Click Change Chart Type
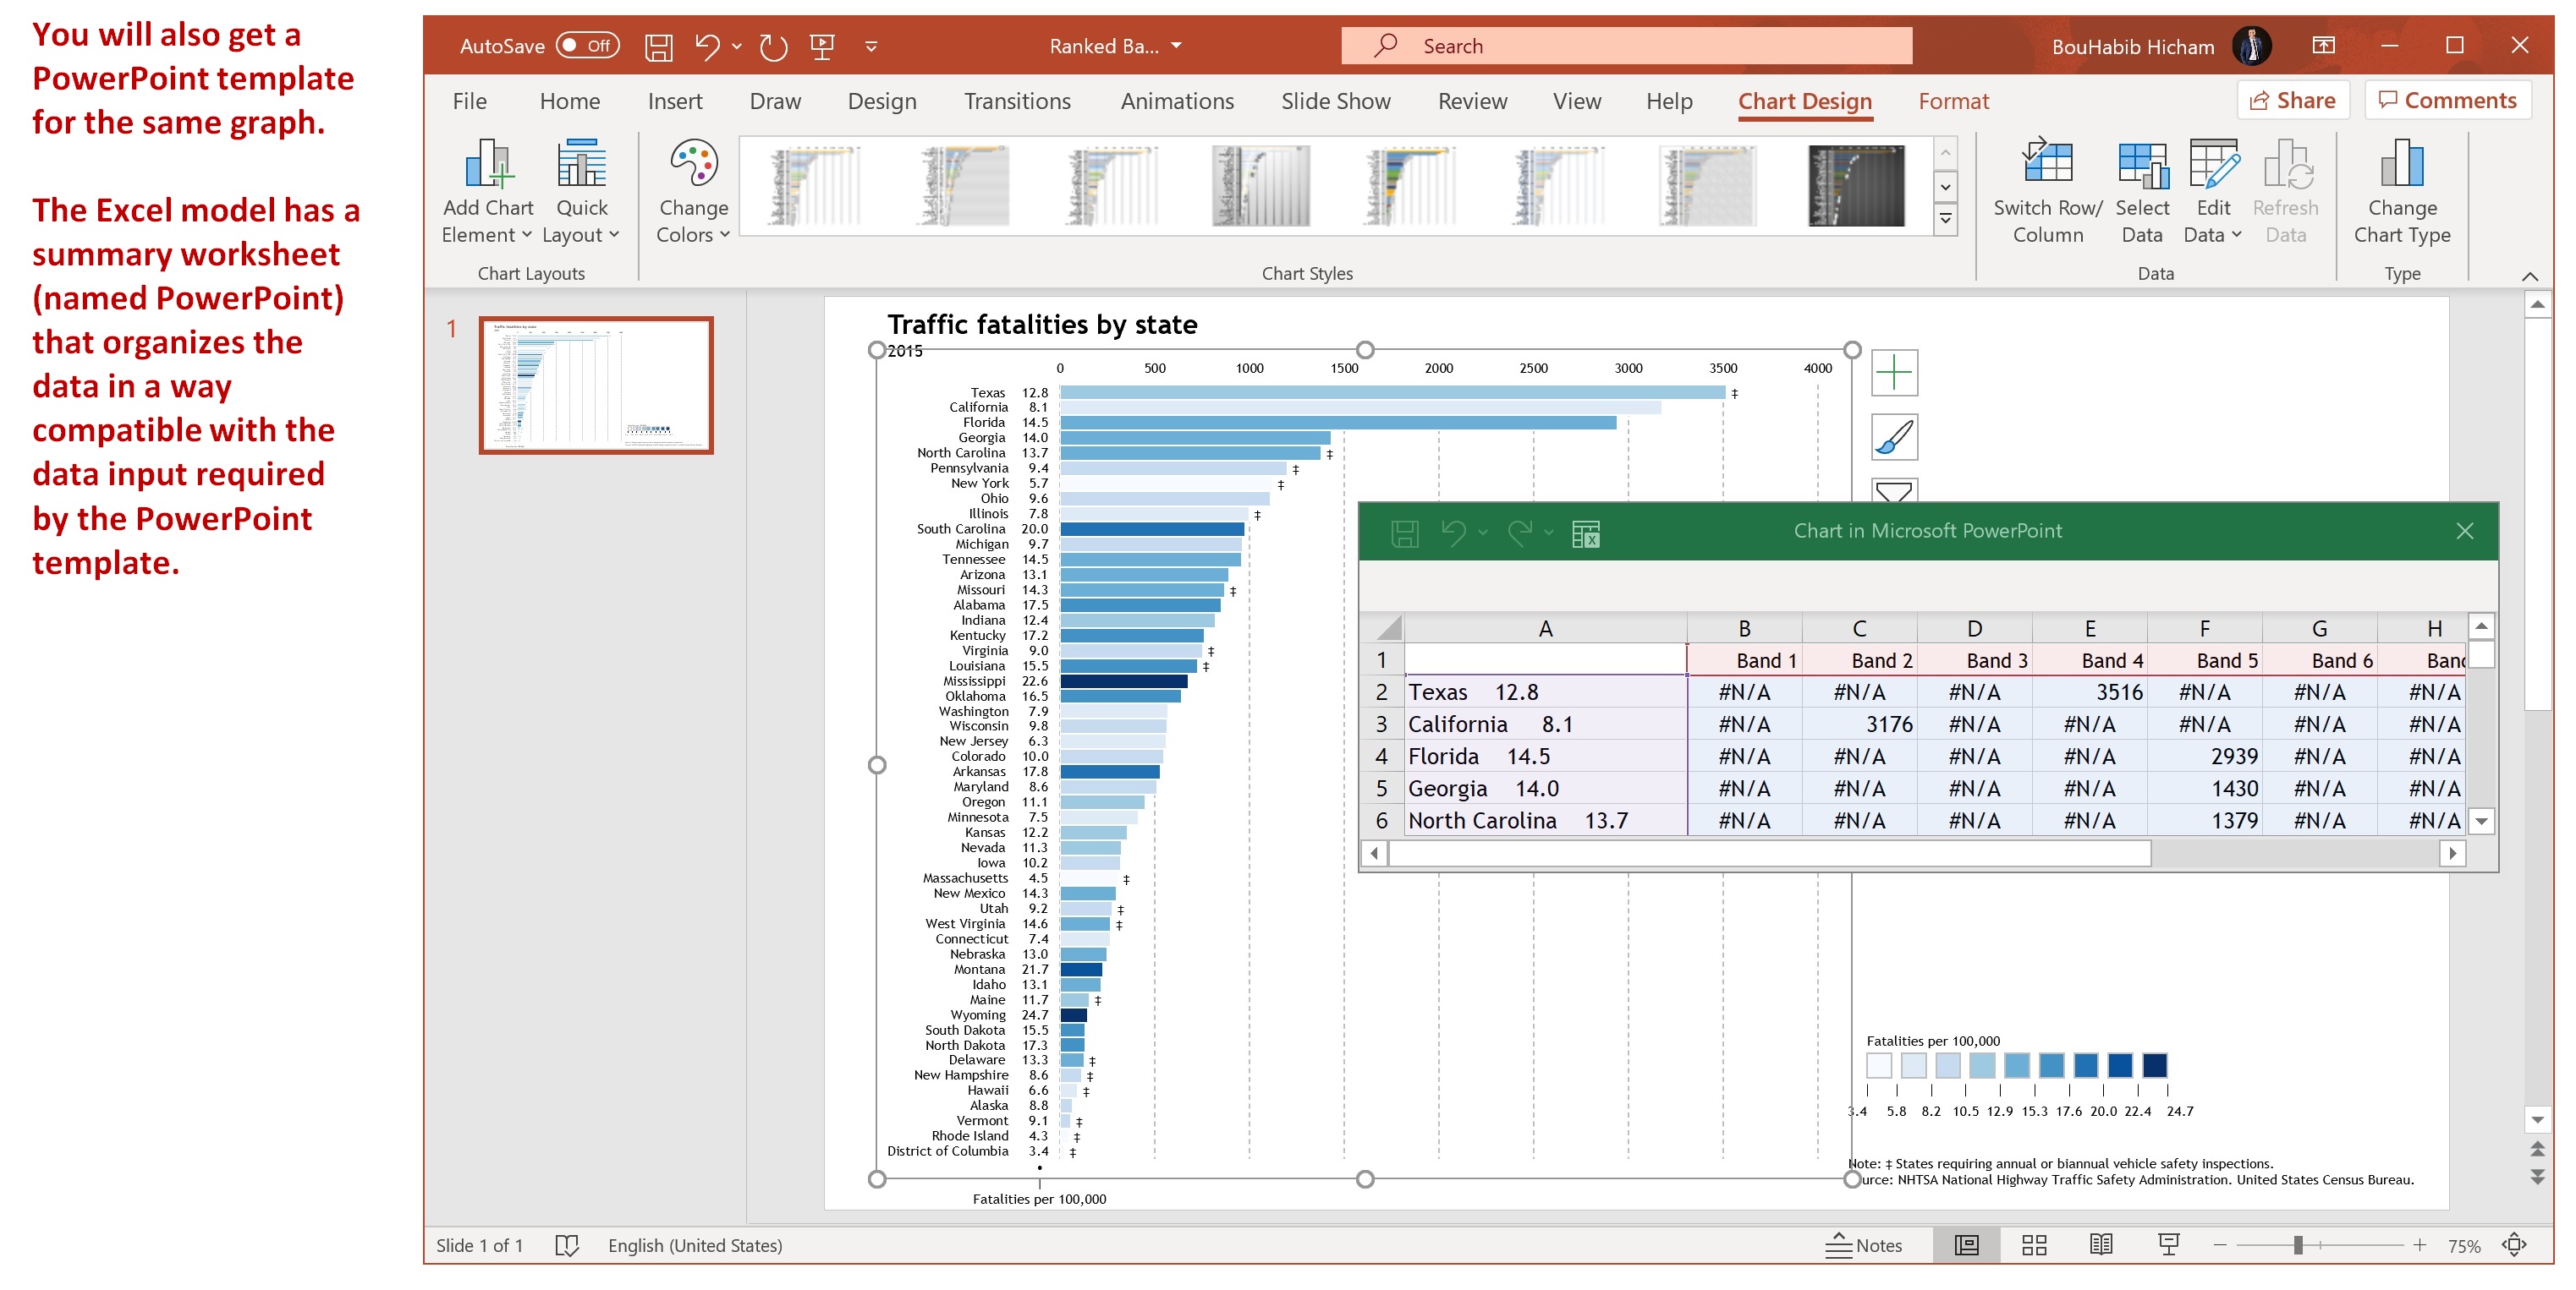The width and height of the screenshot is (2576, 1290). tap(2402, 191)
